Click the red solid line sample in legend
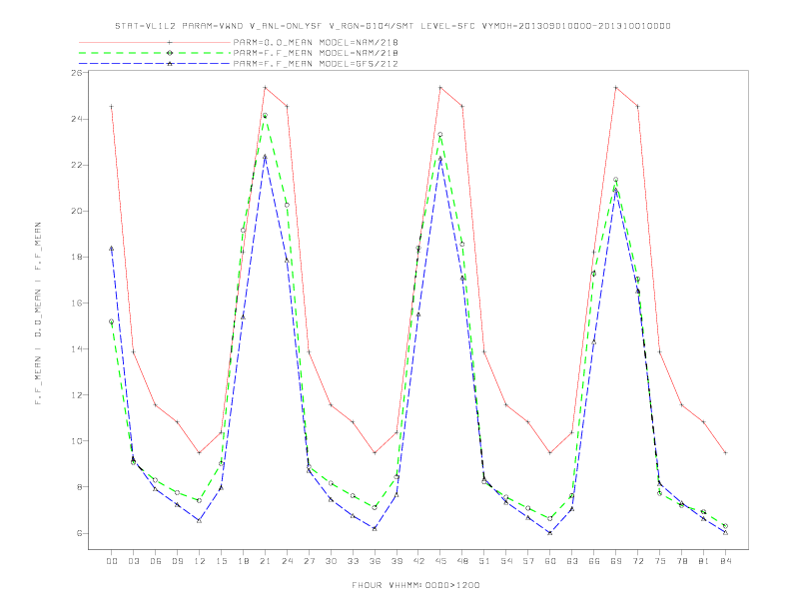The width and height of the screenshot is (791, 611). tap(155, 42)
